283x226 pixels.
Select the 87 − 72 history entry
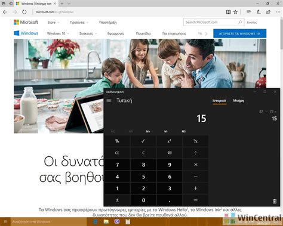pos(268,115)
